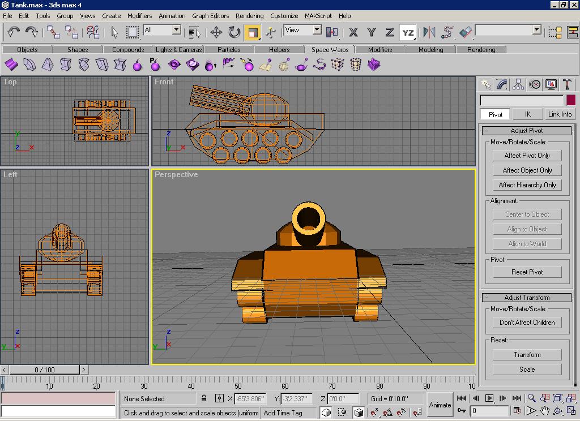Click the Unlink Selection icon

71,32
